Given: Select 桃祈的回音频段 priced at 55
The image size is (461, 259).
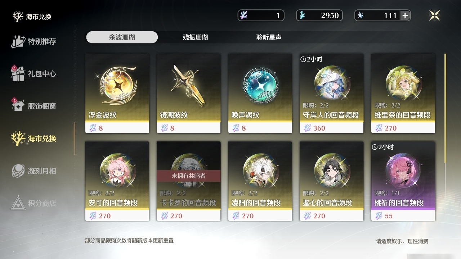Looking at the screenshot, I should (403, 181).
